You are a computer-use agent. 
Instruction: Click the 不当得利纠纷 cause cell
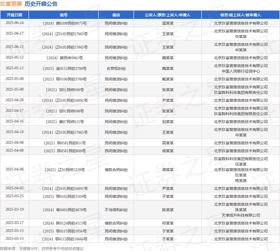coord(116,210)
